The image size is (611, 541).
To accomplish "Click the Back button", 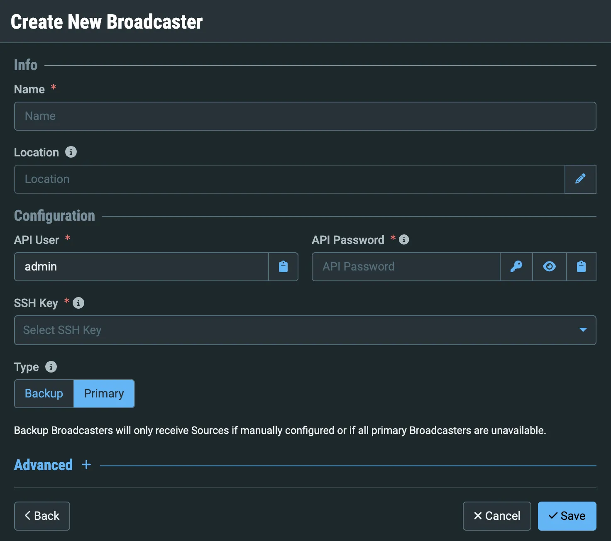I will pos(42,516).
